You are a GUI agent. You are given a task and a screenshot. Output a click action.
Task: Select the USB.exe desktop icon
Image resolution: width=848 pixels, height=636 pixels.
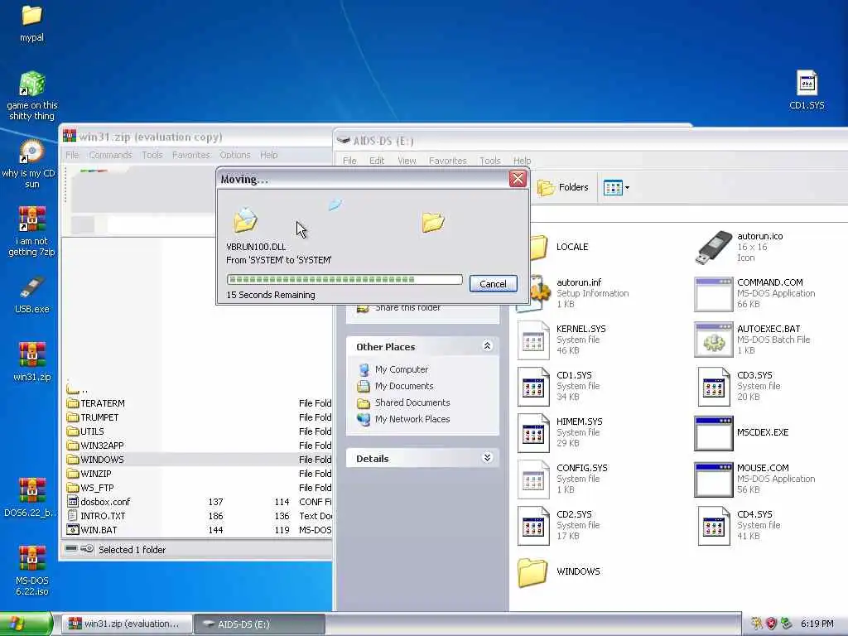click(x=31, y=295)
